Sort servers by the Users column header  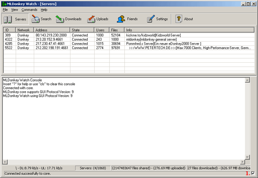pyautogui.click(x=101, y=30)
